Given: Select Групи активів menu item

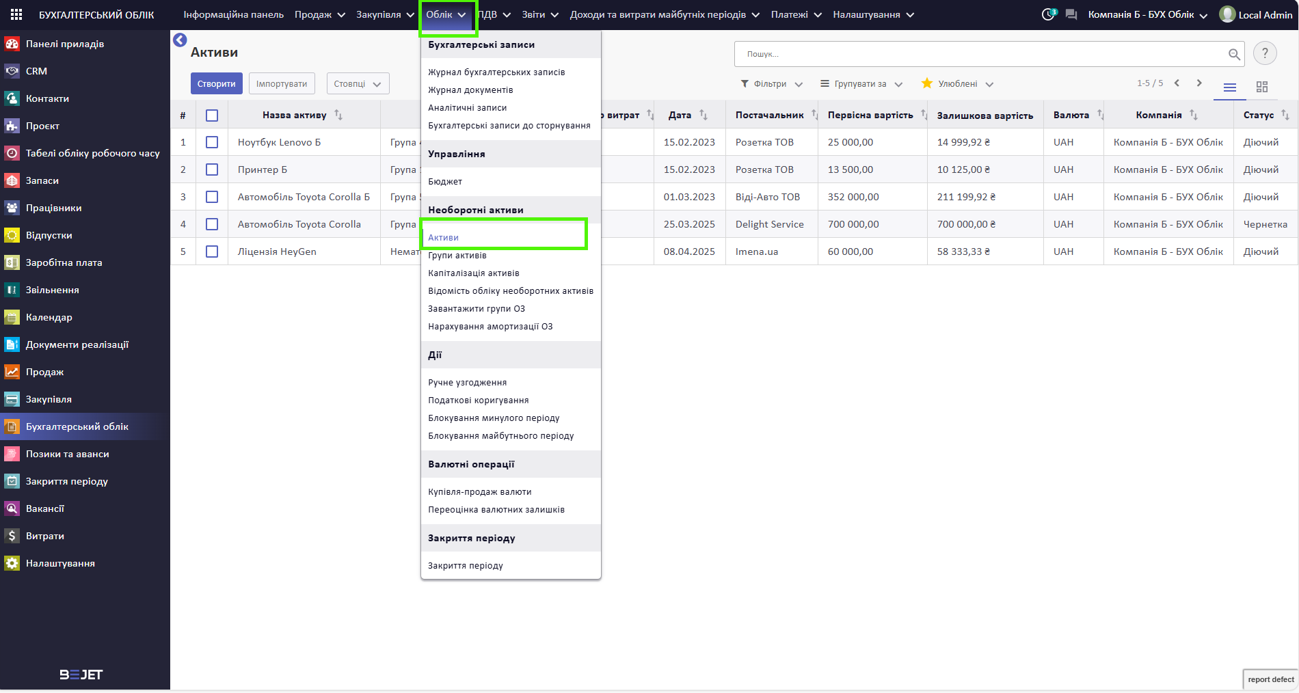Looking at the screenshot, I should click(x=457, y=255).
